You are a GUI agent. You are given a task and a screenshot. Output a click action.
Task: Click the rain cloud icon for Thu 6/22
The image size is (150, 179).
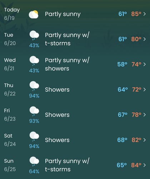point(34,86)
